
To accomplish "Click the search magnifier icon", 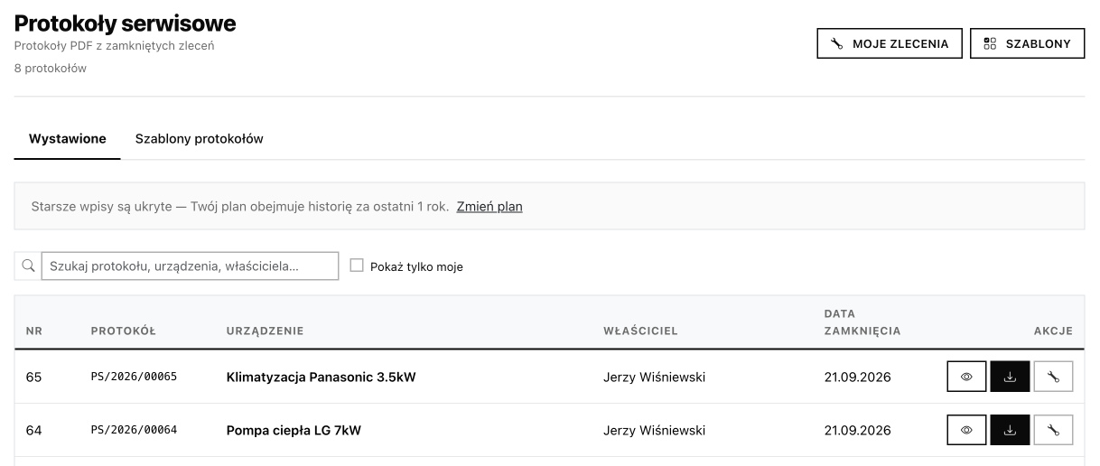I will click(28, 266).
